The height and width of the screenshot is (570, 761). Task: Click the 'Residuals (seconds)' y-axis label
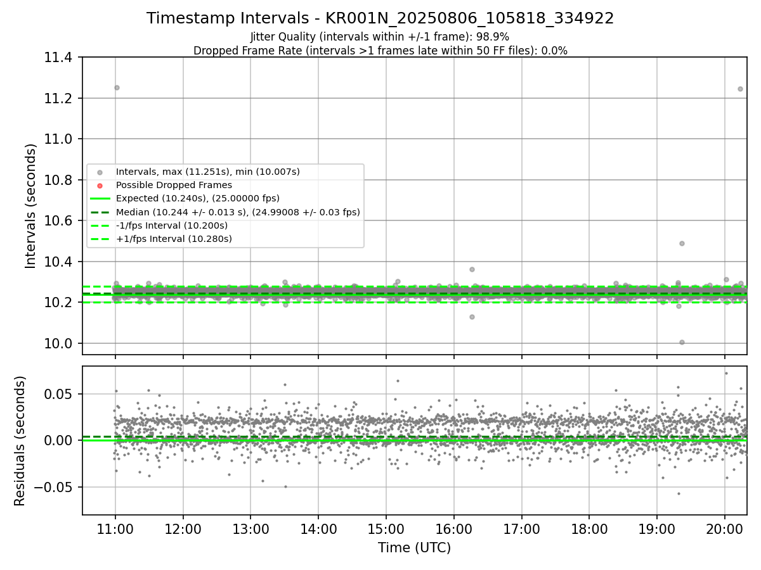[20, 440]
